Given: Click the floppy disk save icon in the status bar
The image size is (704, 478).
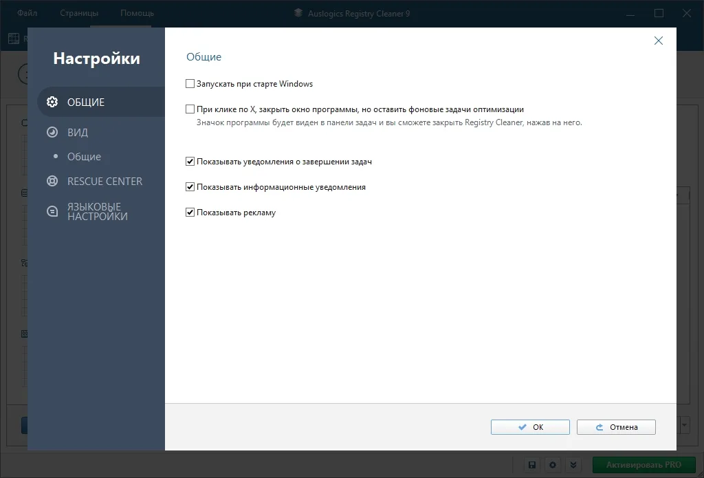Looking at the screenshot, I should pos(532,465).
